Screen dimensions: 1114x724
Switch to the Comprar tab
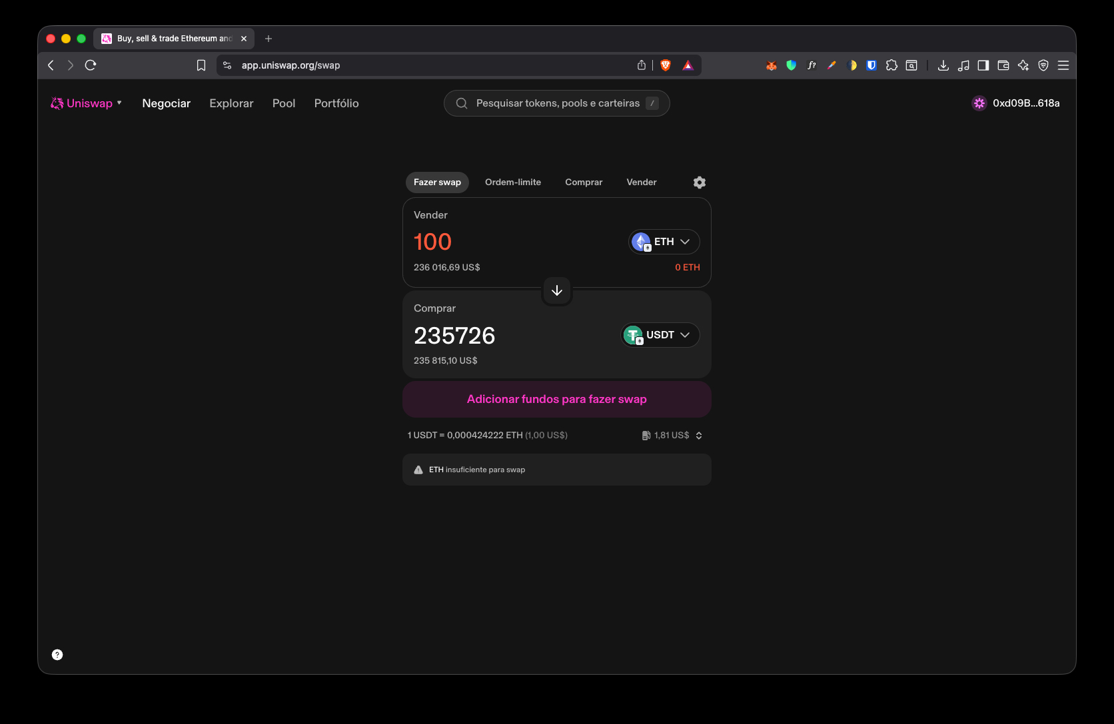point(584,182)
